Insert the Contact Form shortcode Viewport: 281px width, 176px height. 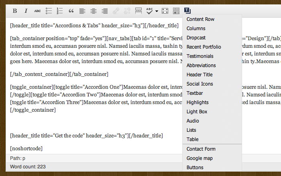(x=201, y=149)
